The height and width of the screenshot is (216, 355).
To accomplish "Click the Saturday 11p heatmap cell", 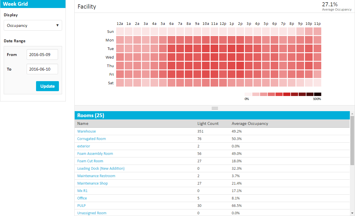I will [x=317, y=83].
